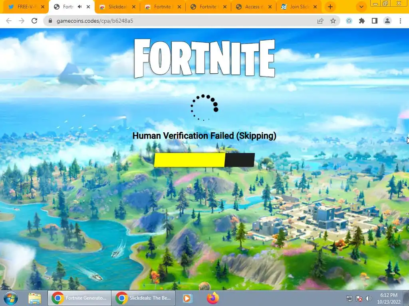The image size is (409, 306).
Task: Open system volume tray icon
Action: coord(369,298)
